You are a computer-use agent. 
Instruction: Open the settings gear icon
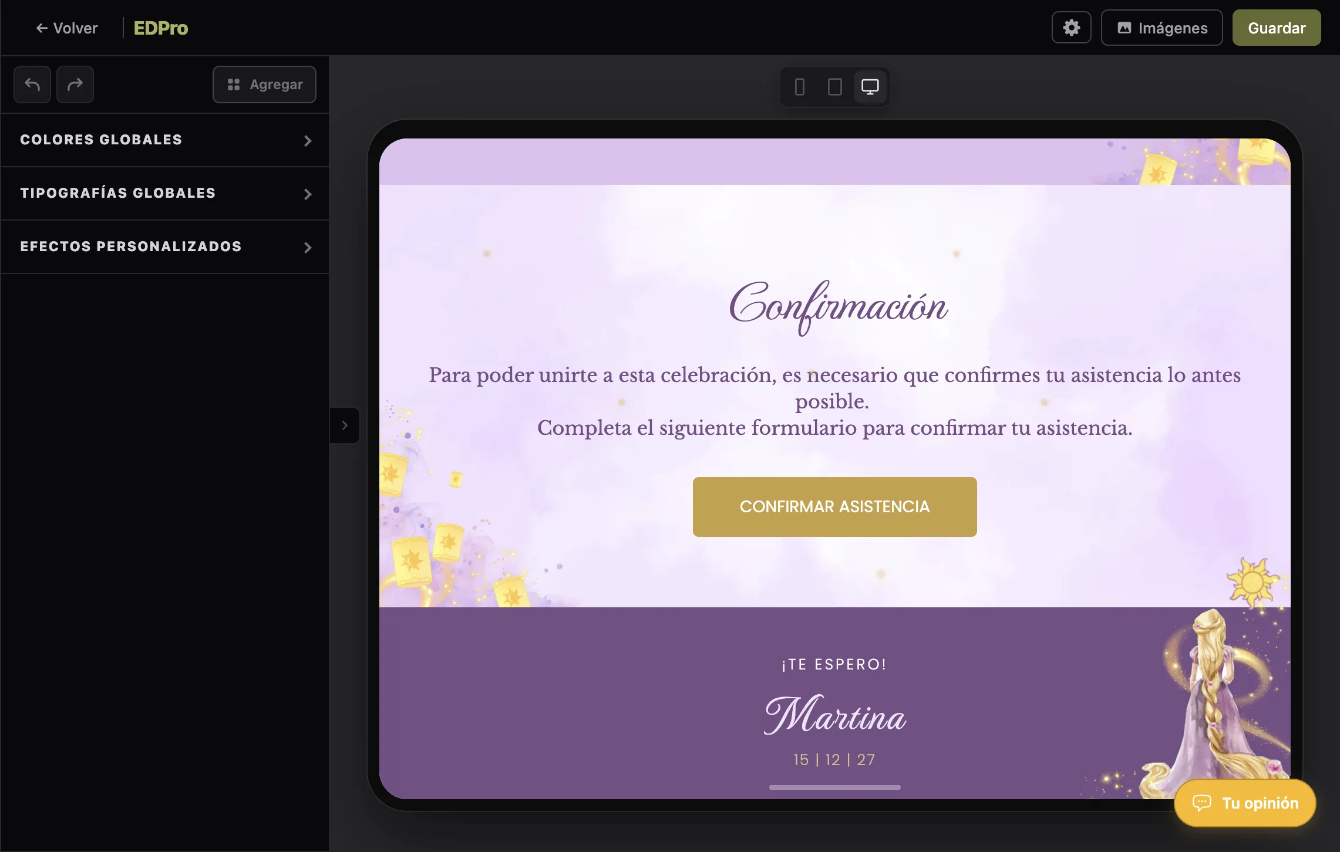pyautogui.click(x=1071, y=28)
